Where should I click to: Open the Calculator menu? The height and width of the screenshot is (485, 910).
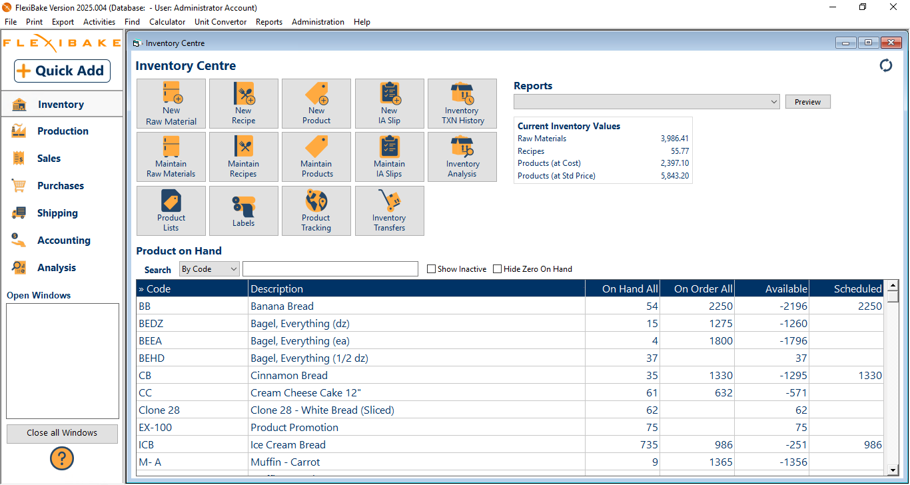point(167,22)
